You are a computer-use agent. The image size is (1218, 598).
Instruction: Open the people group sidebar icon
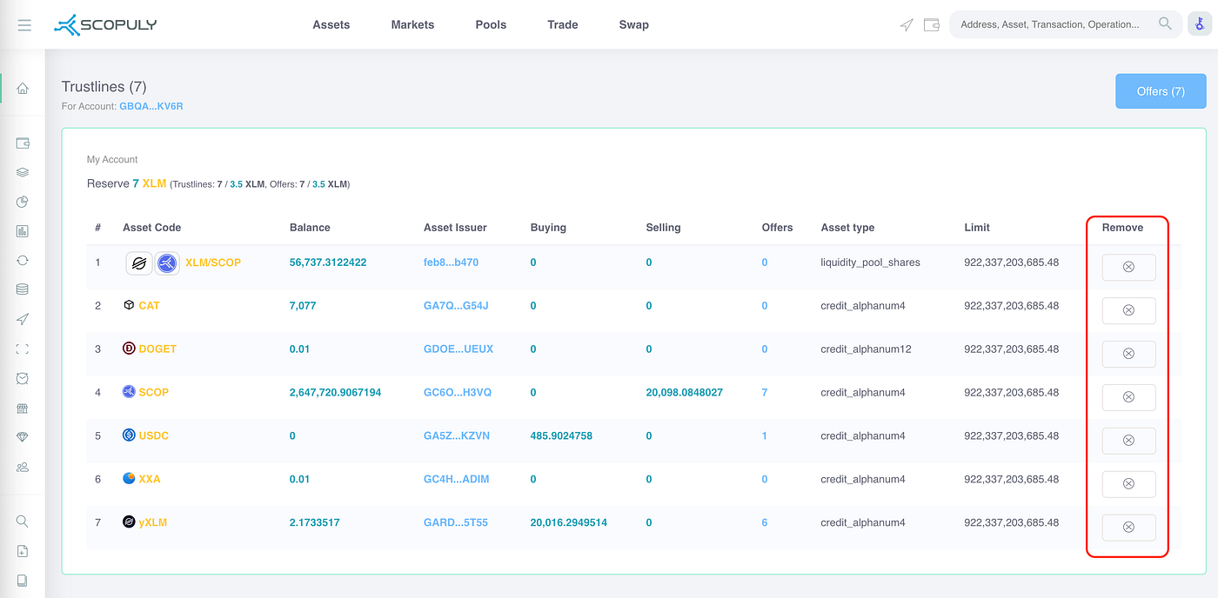[23, 467]
